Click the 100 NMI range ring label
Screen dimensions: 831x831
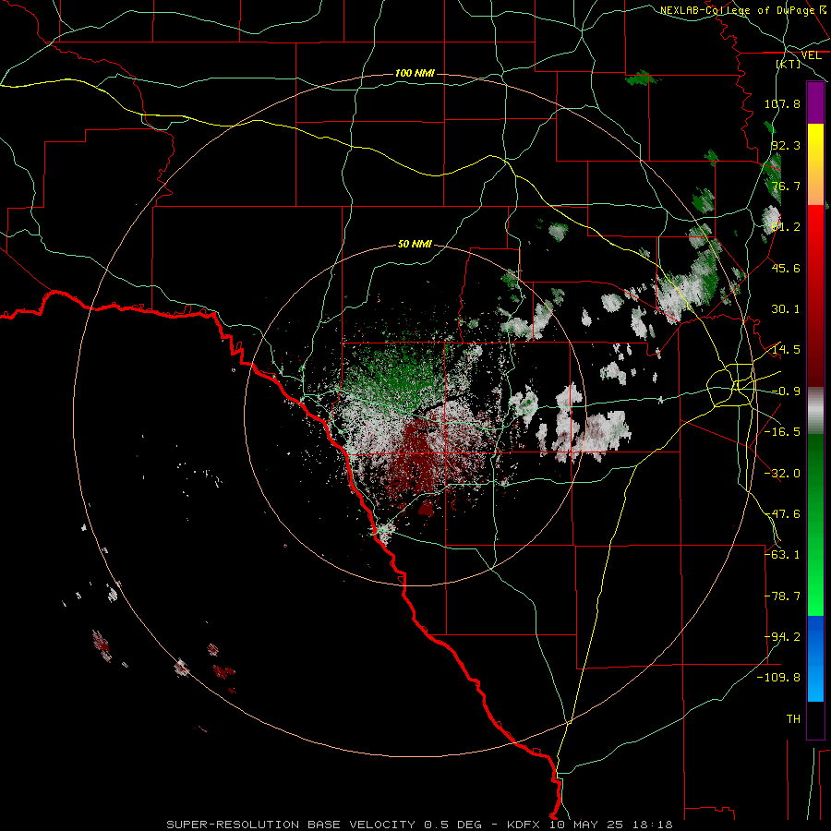[415, 73]
